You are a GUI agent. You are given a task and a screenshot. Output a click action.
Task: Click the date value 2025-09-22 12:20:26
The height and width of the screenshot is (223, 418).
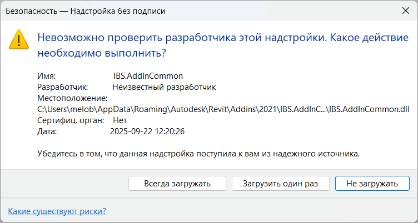147,131
